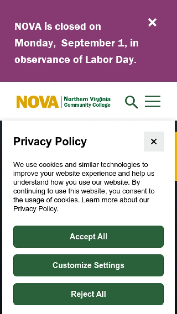177x314 pixels.
Task: Close the Labor Day closure announcement banner
Action: coord(152,22)
